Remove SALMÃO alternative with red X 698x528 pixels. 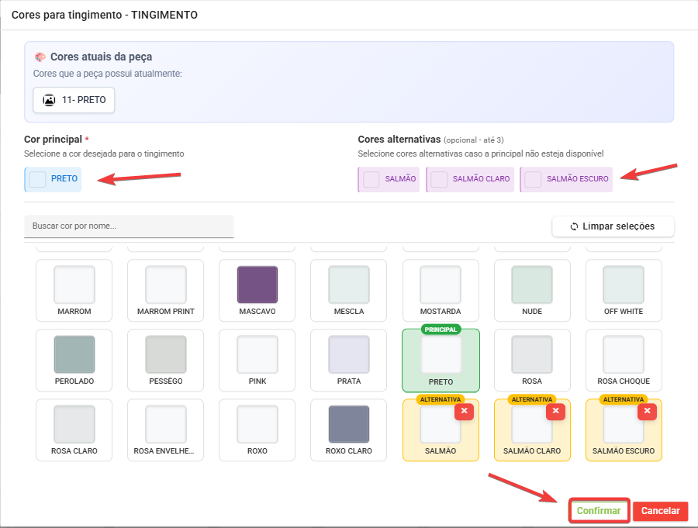(x=464, y=412)
